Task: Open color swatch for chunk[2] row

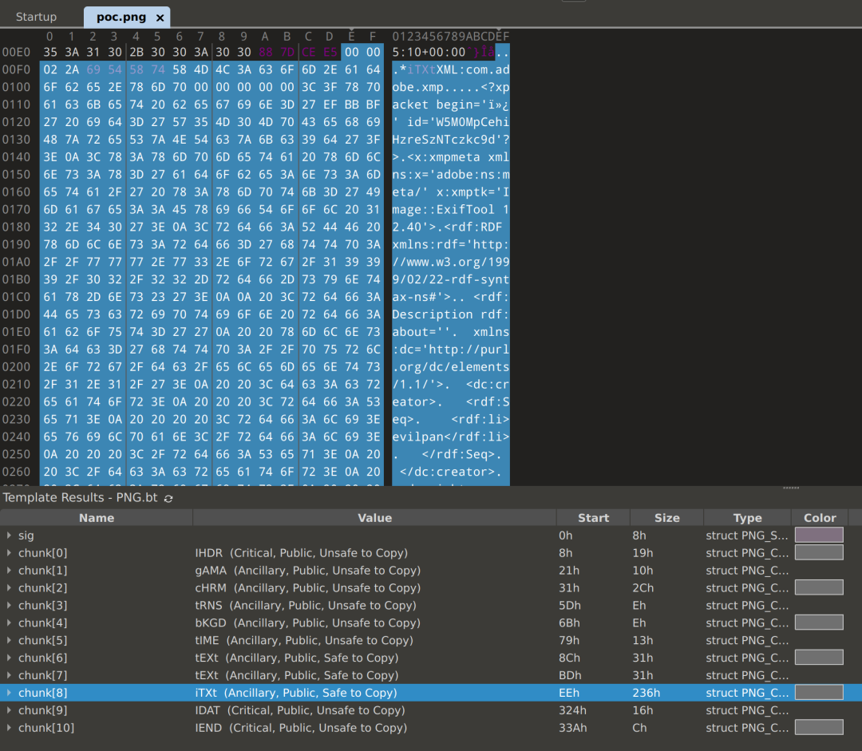Action: (819, 587)
